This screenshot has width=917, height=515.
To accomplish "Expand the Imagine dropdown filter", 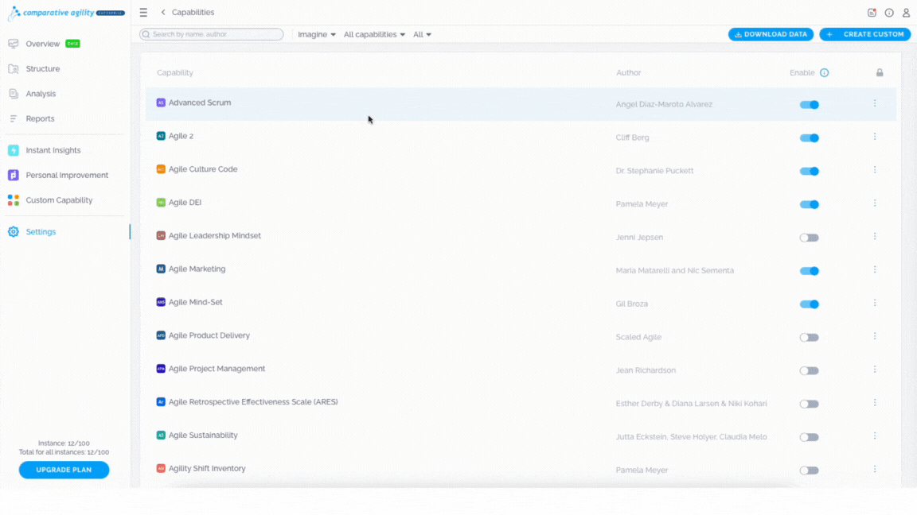I will coord(316,34).
